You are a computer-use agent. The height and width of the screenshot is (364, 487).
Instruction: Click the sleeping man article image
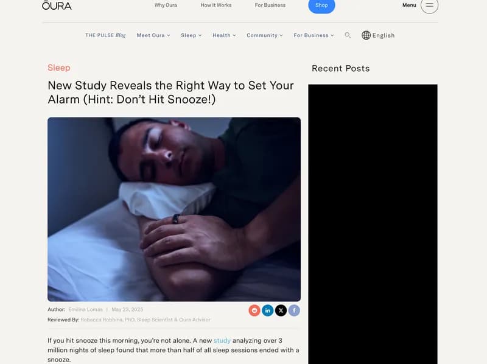point(174,209)
